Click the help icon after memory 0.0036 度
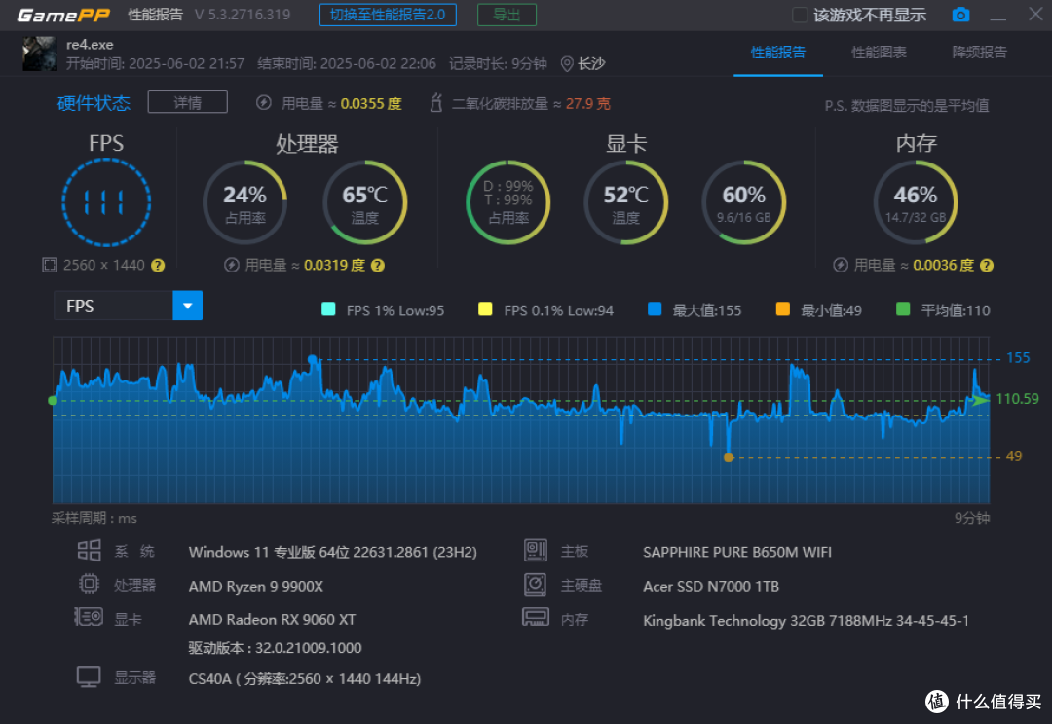The height and width of the screenshot is (724, 1052). pyautogui.click(x=986, y=266)
